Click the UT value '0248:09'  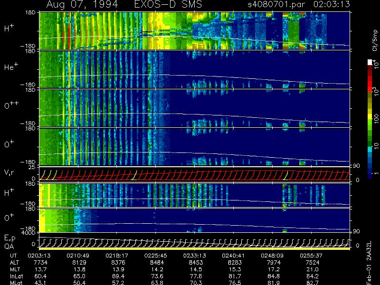[x=272, y=256]
